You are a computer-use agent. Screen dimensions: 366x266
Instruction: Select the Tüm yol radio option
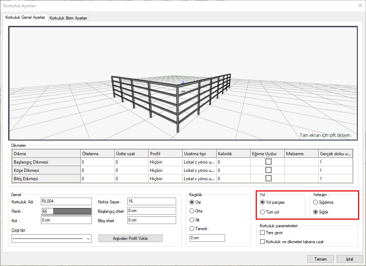[263, 212]
